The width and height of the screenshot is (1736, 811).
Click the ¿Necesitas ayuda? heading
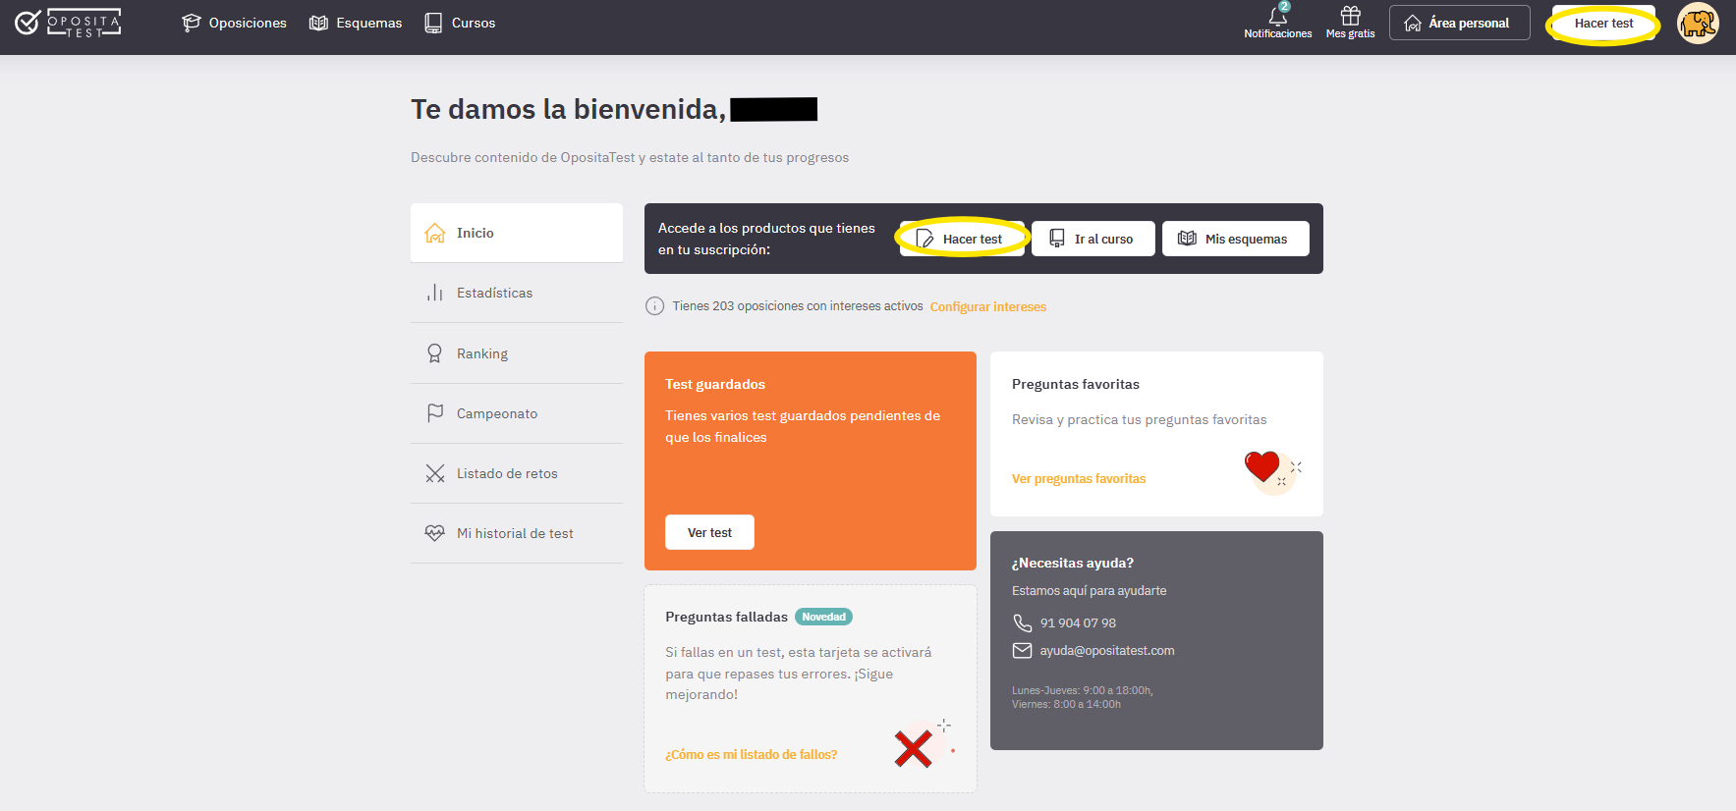(x=1073, y=563)
